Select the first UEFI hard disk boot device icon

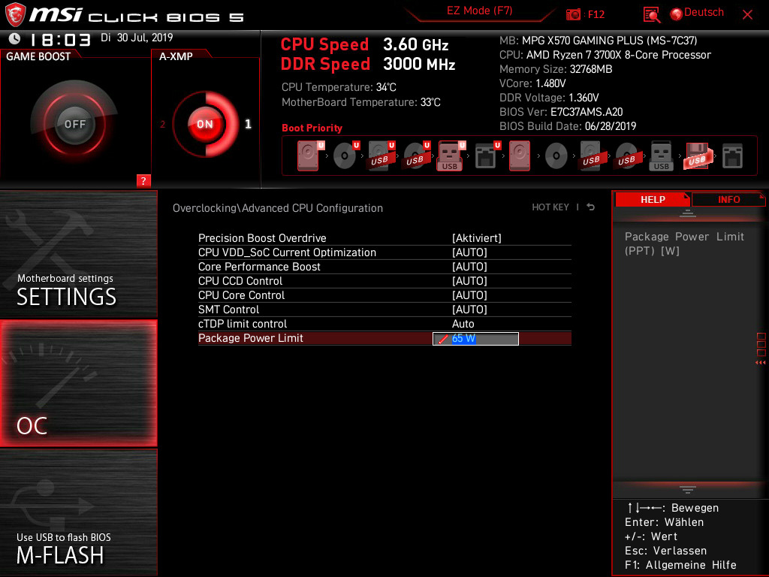(x=309, y=156)
